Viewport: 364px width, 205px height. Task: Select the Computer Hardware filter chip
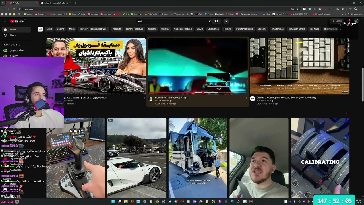coord(183,29)
